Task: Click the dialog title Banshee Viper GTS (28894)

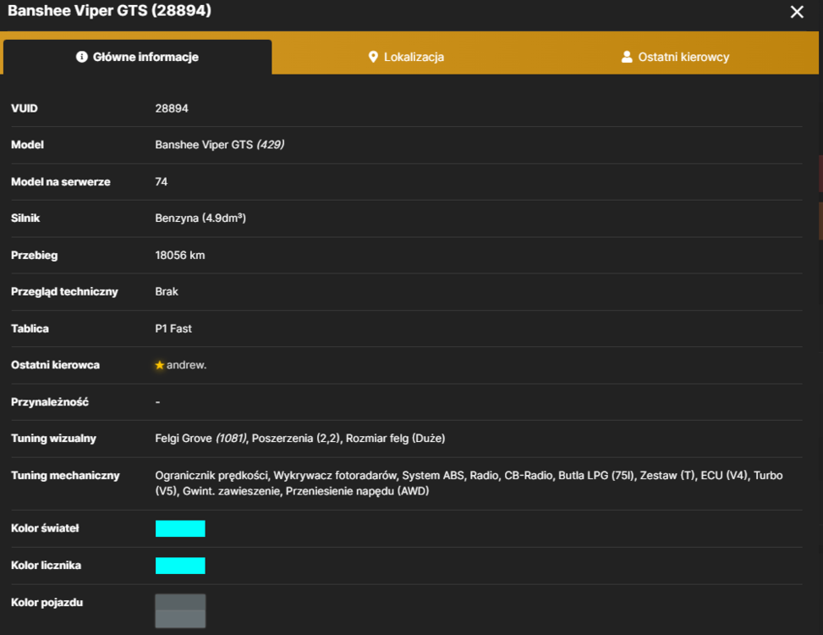Action: pos(109,10)
